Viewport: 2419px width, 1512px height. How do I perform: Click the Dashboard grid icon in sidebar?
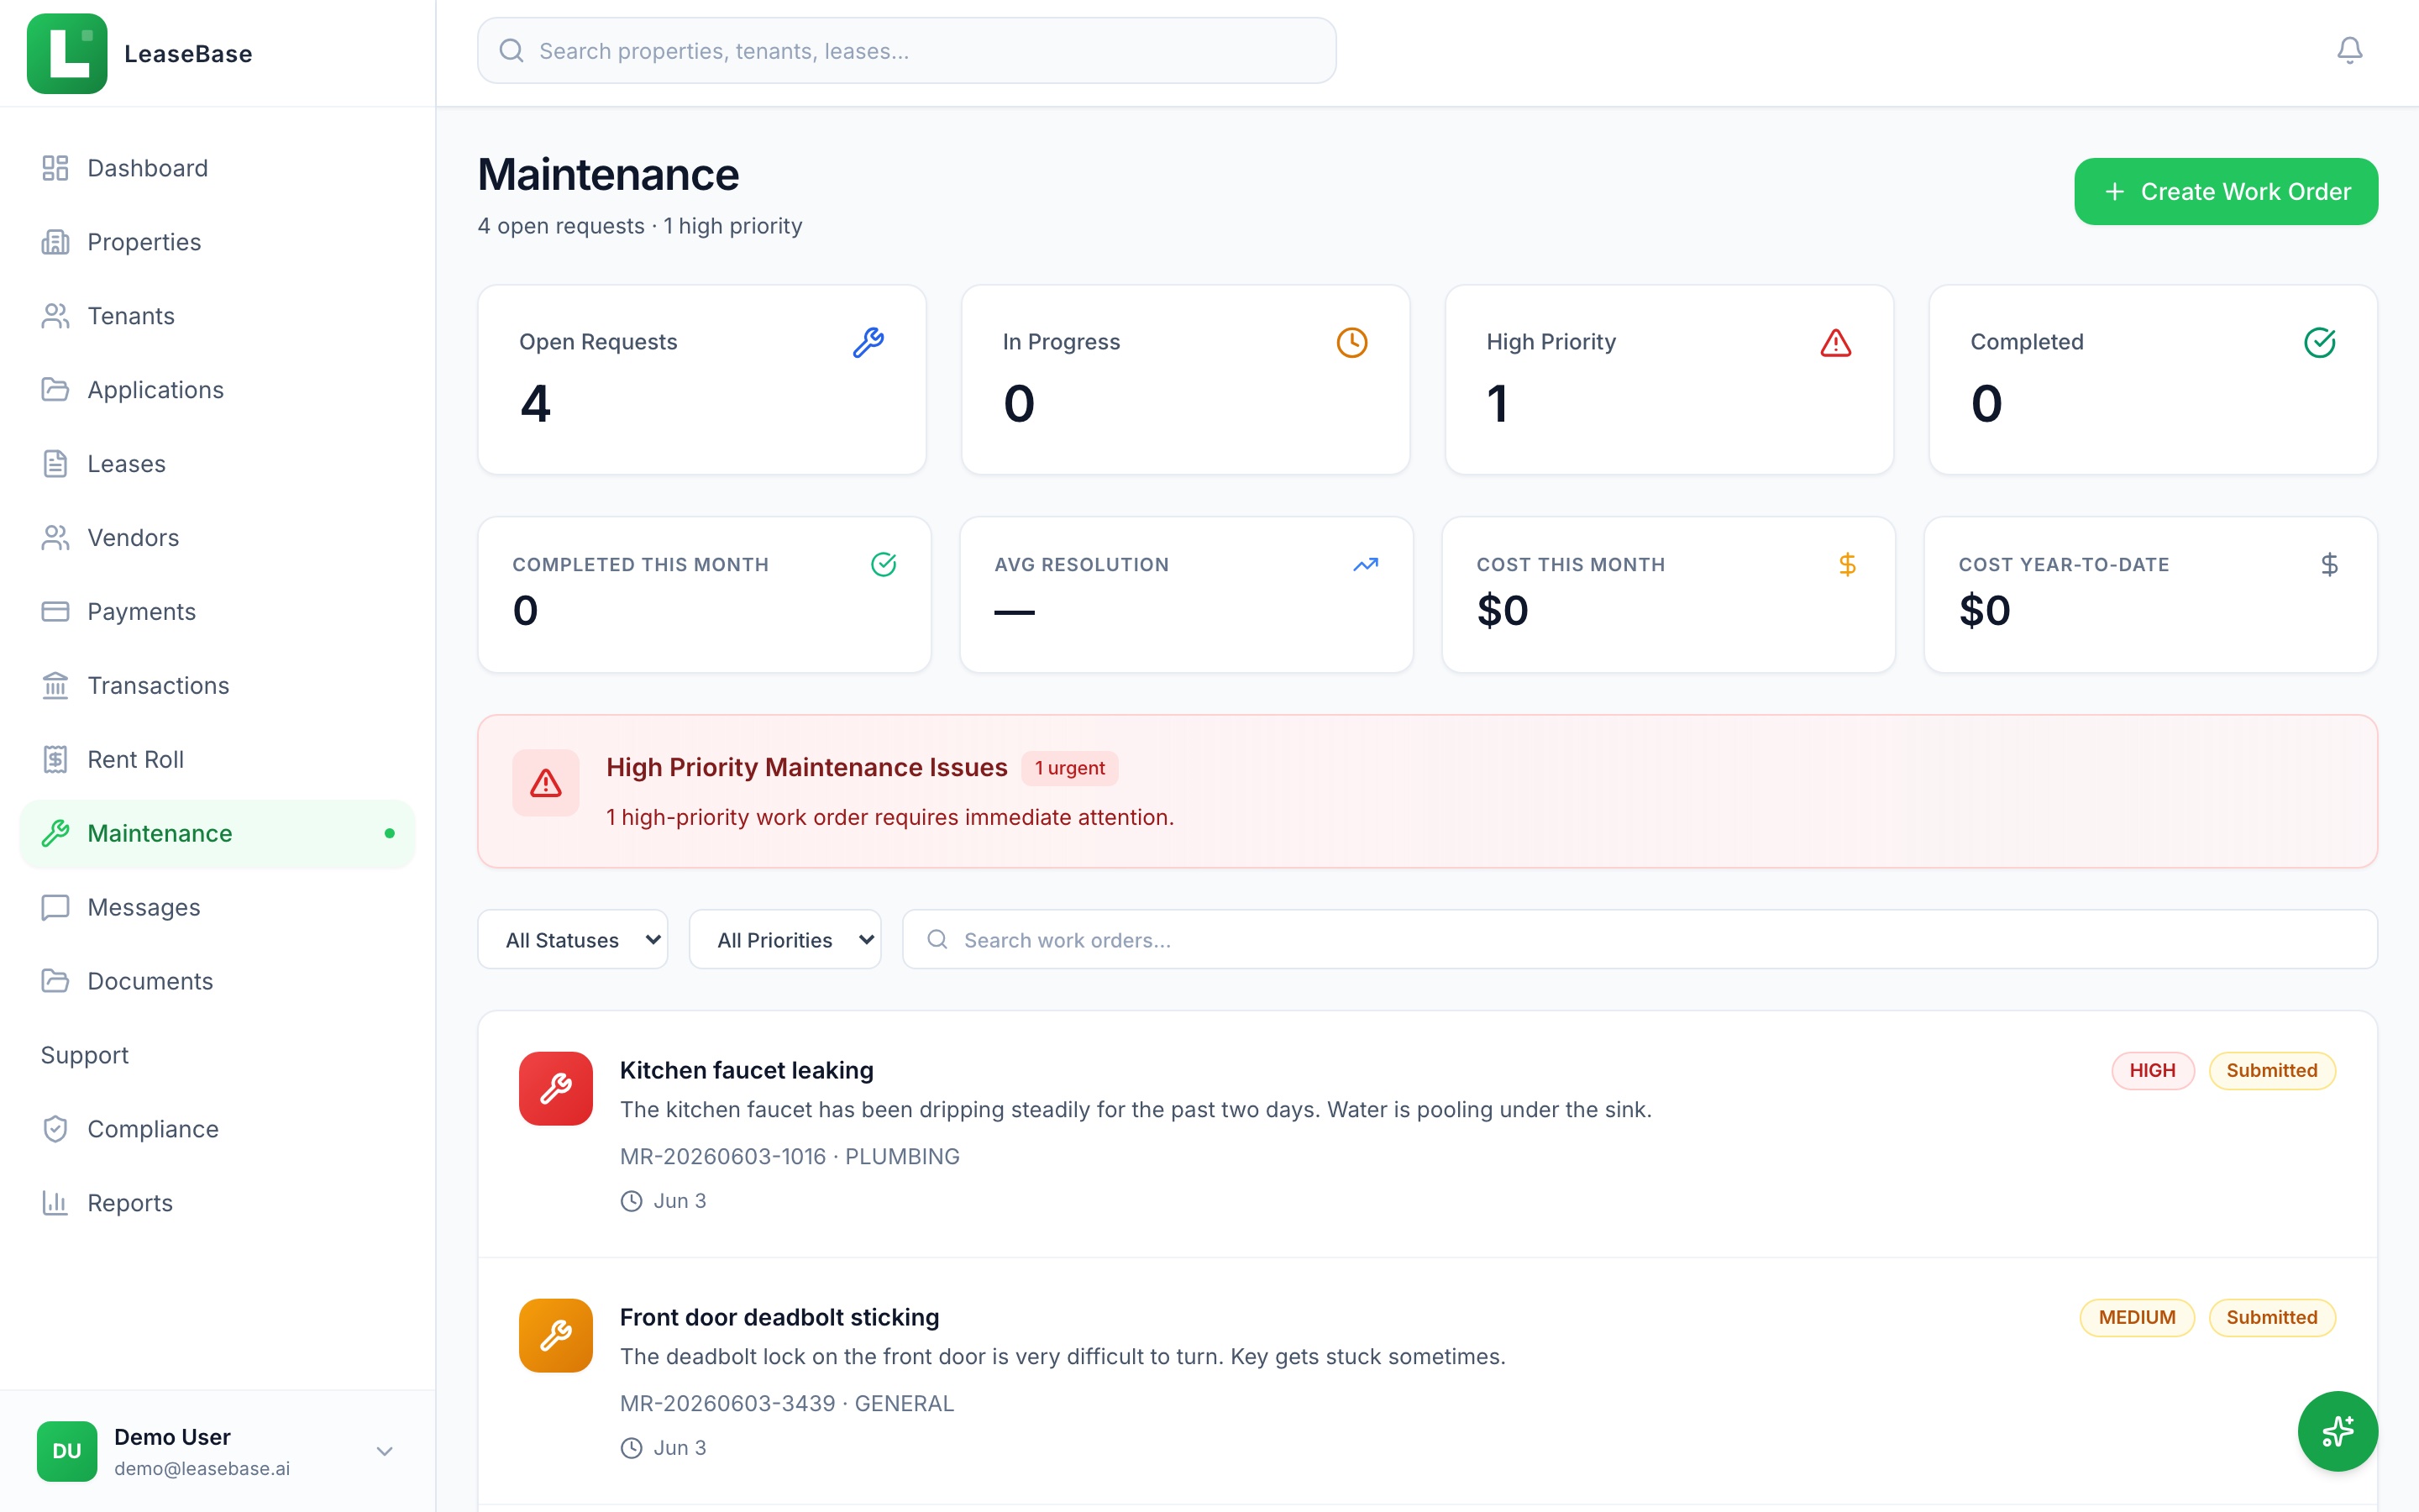point(55,168)
